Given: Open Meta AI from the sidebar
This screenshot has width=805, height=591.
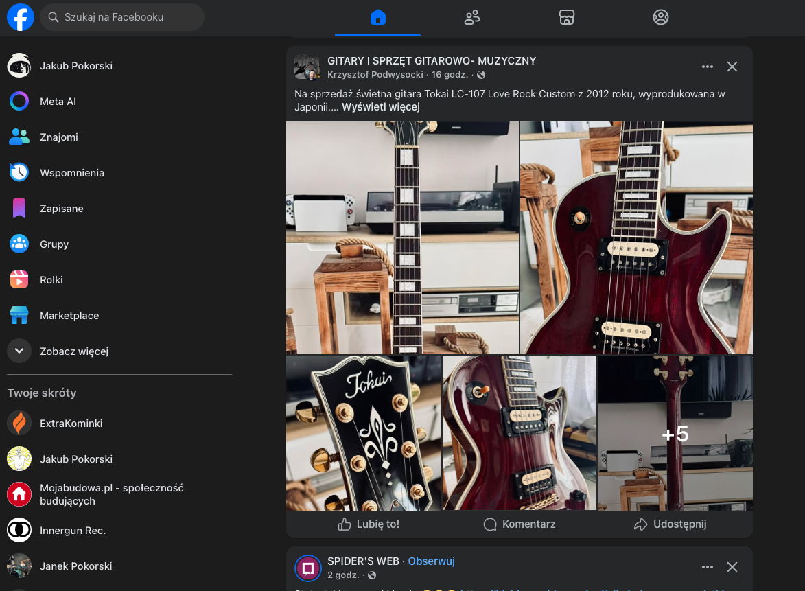Looking at the screenshot, I should (x=58, y=102).
